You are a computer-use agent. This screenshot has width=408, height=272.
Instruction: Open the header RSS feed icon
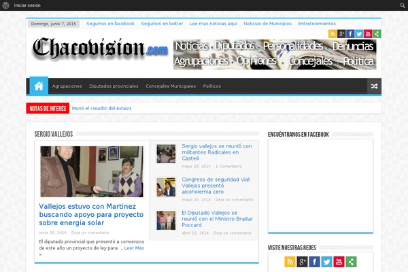(333, 34)
